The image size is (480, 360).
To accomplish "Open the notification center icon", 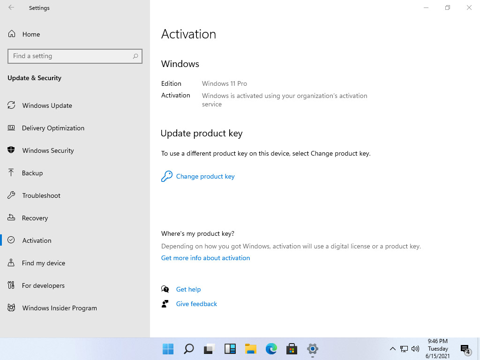I will coord(465,349).
